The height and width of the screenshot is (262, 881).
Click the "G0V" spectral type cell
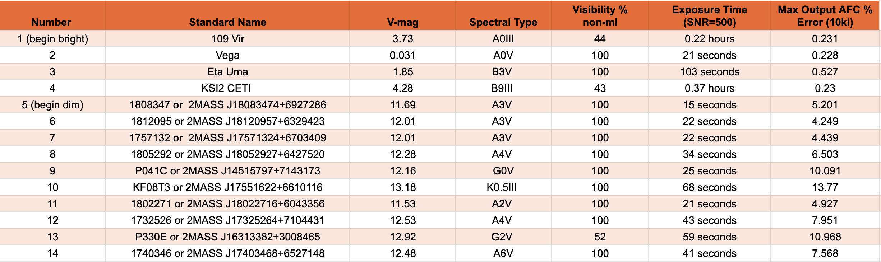point(503,171)
